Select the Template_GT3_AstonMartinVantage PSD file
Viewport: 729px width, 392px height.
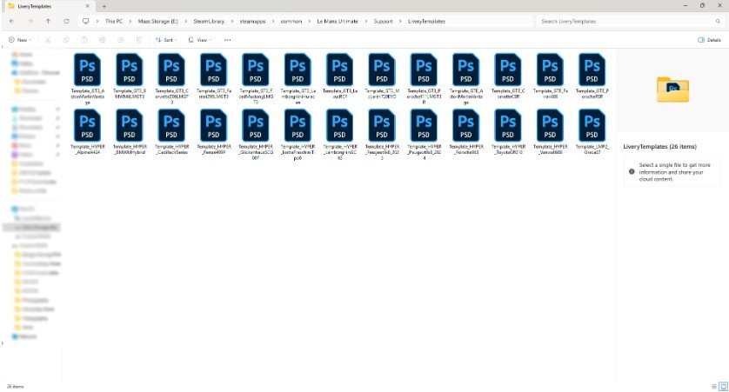(x=87, y=70)
